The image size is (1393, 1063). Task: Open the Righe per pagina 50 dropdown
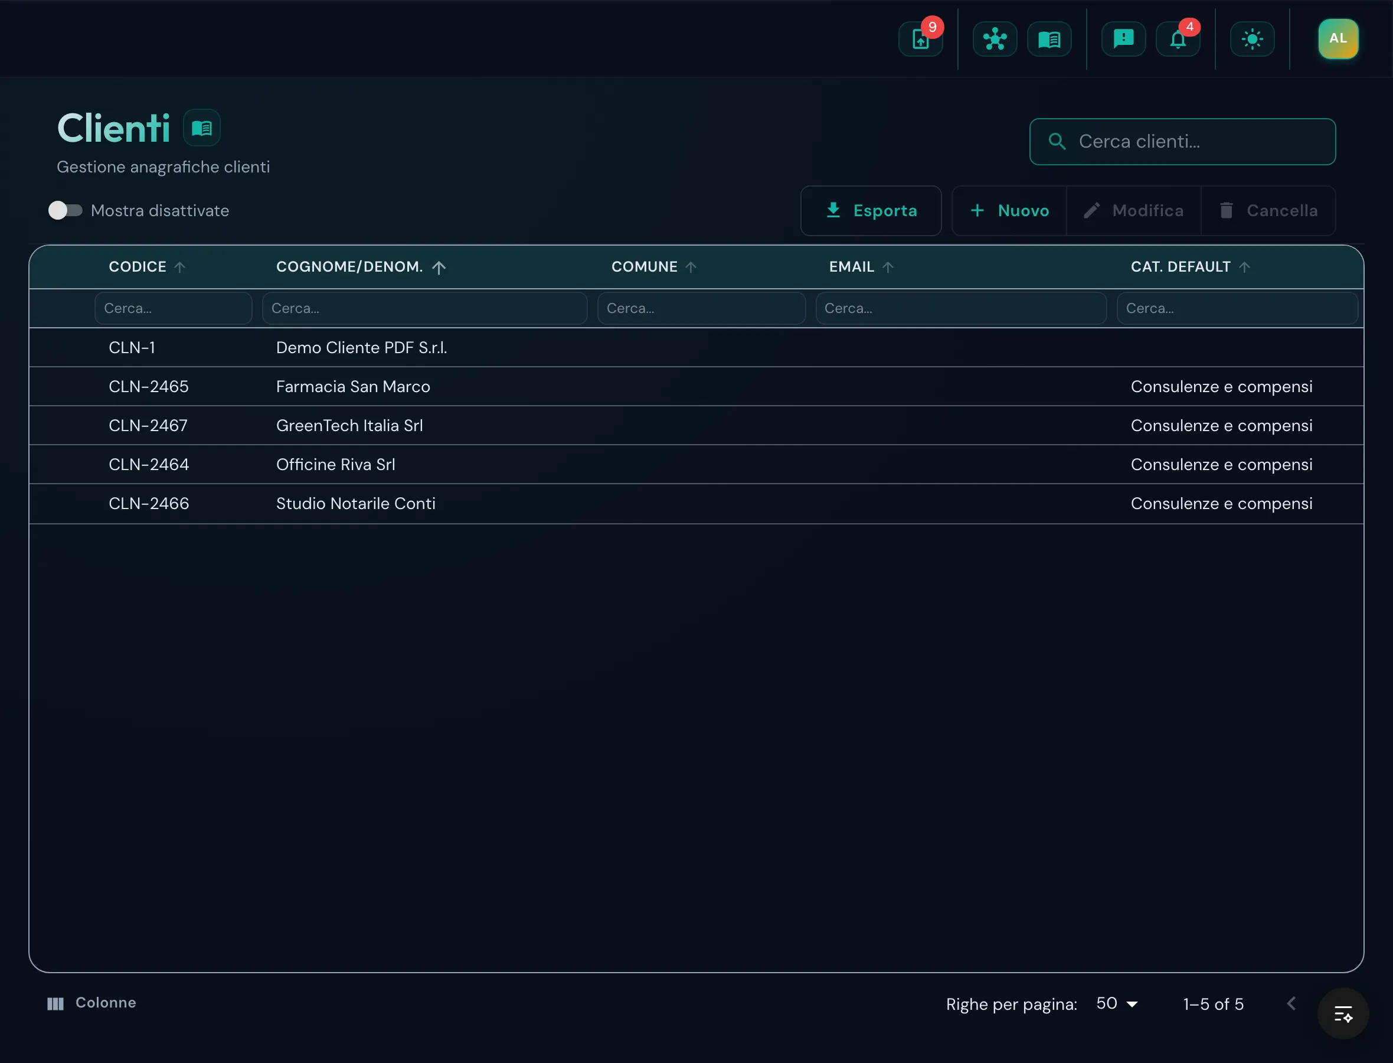point(1117,1003)
